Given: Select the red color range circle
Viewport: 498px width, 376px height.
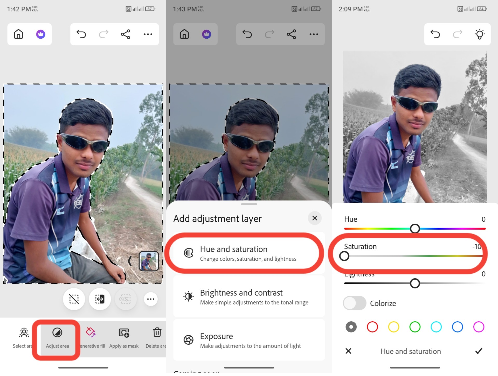Looking at the screenshot, I should [x=372, y=327].
